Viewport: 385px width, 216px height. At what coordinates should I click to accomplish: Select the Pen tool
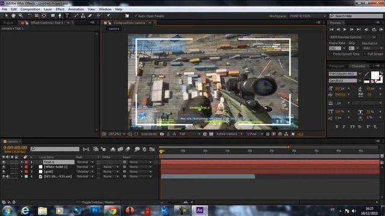60,16
